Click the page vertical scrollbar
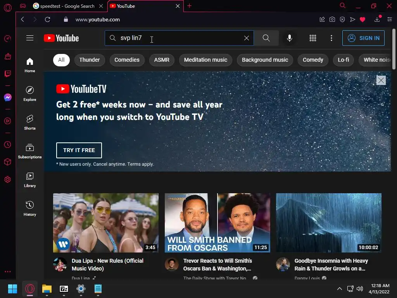This screenshot has width=397, height=298. (394, 49)
